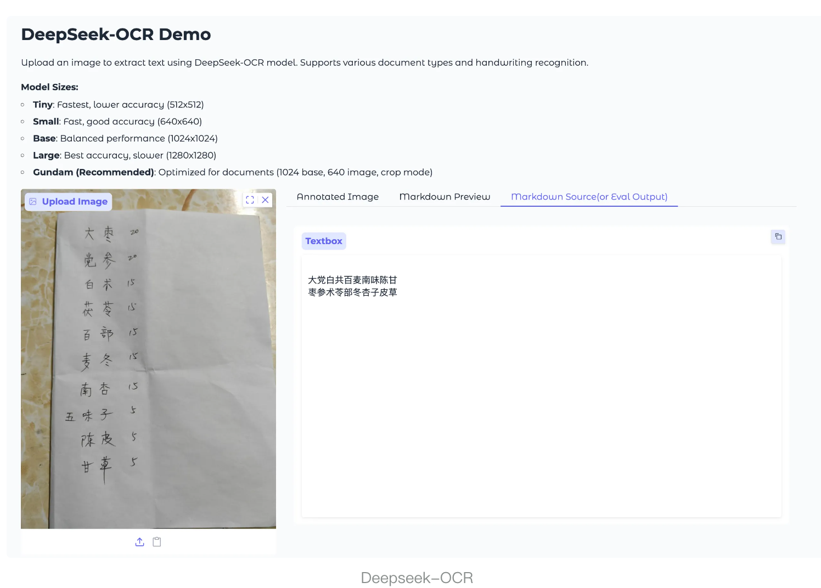This screenshot has width=821, height=588.
Task: Click the Upload Image button
Action: coord(68,201)
